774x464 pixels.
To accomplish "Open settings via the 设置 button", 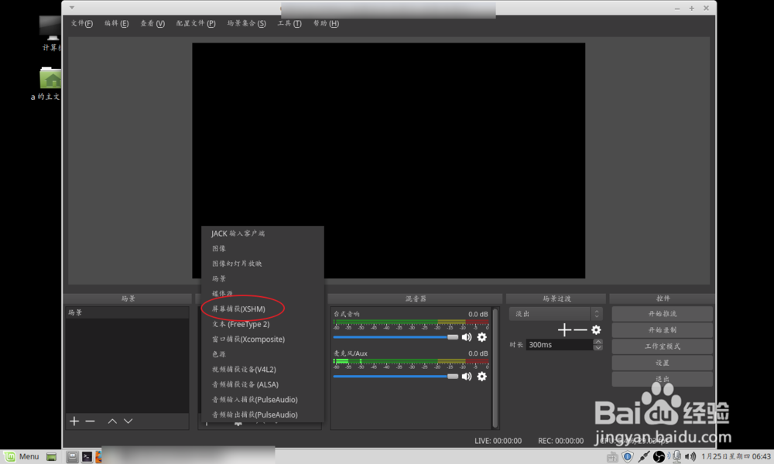I will tap(662, 362).
